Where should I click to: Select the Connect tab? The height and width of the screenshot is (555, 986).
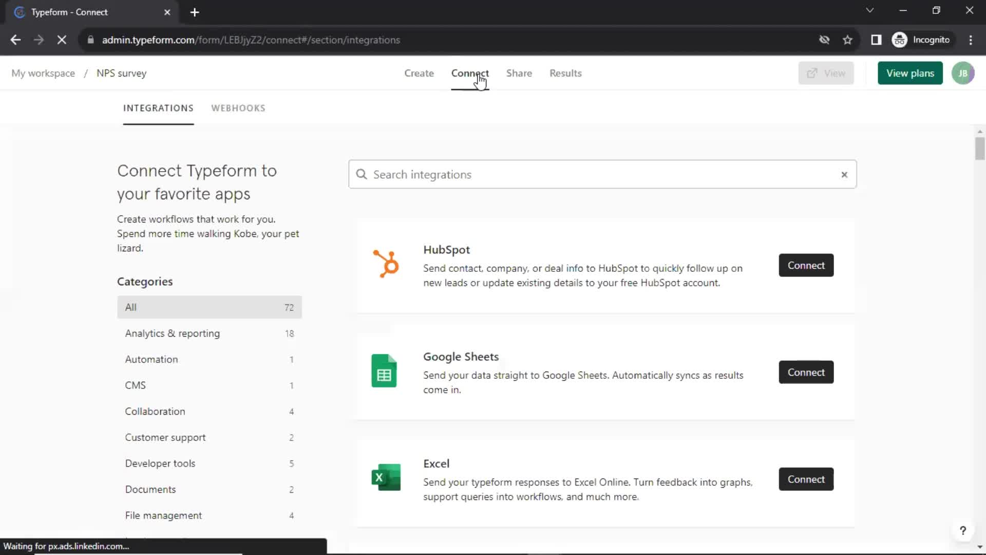pos(470,73)
